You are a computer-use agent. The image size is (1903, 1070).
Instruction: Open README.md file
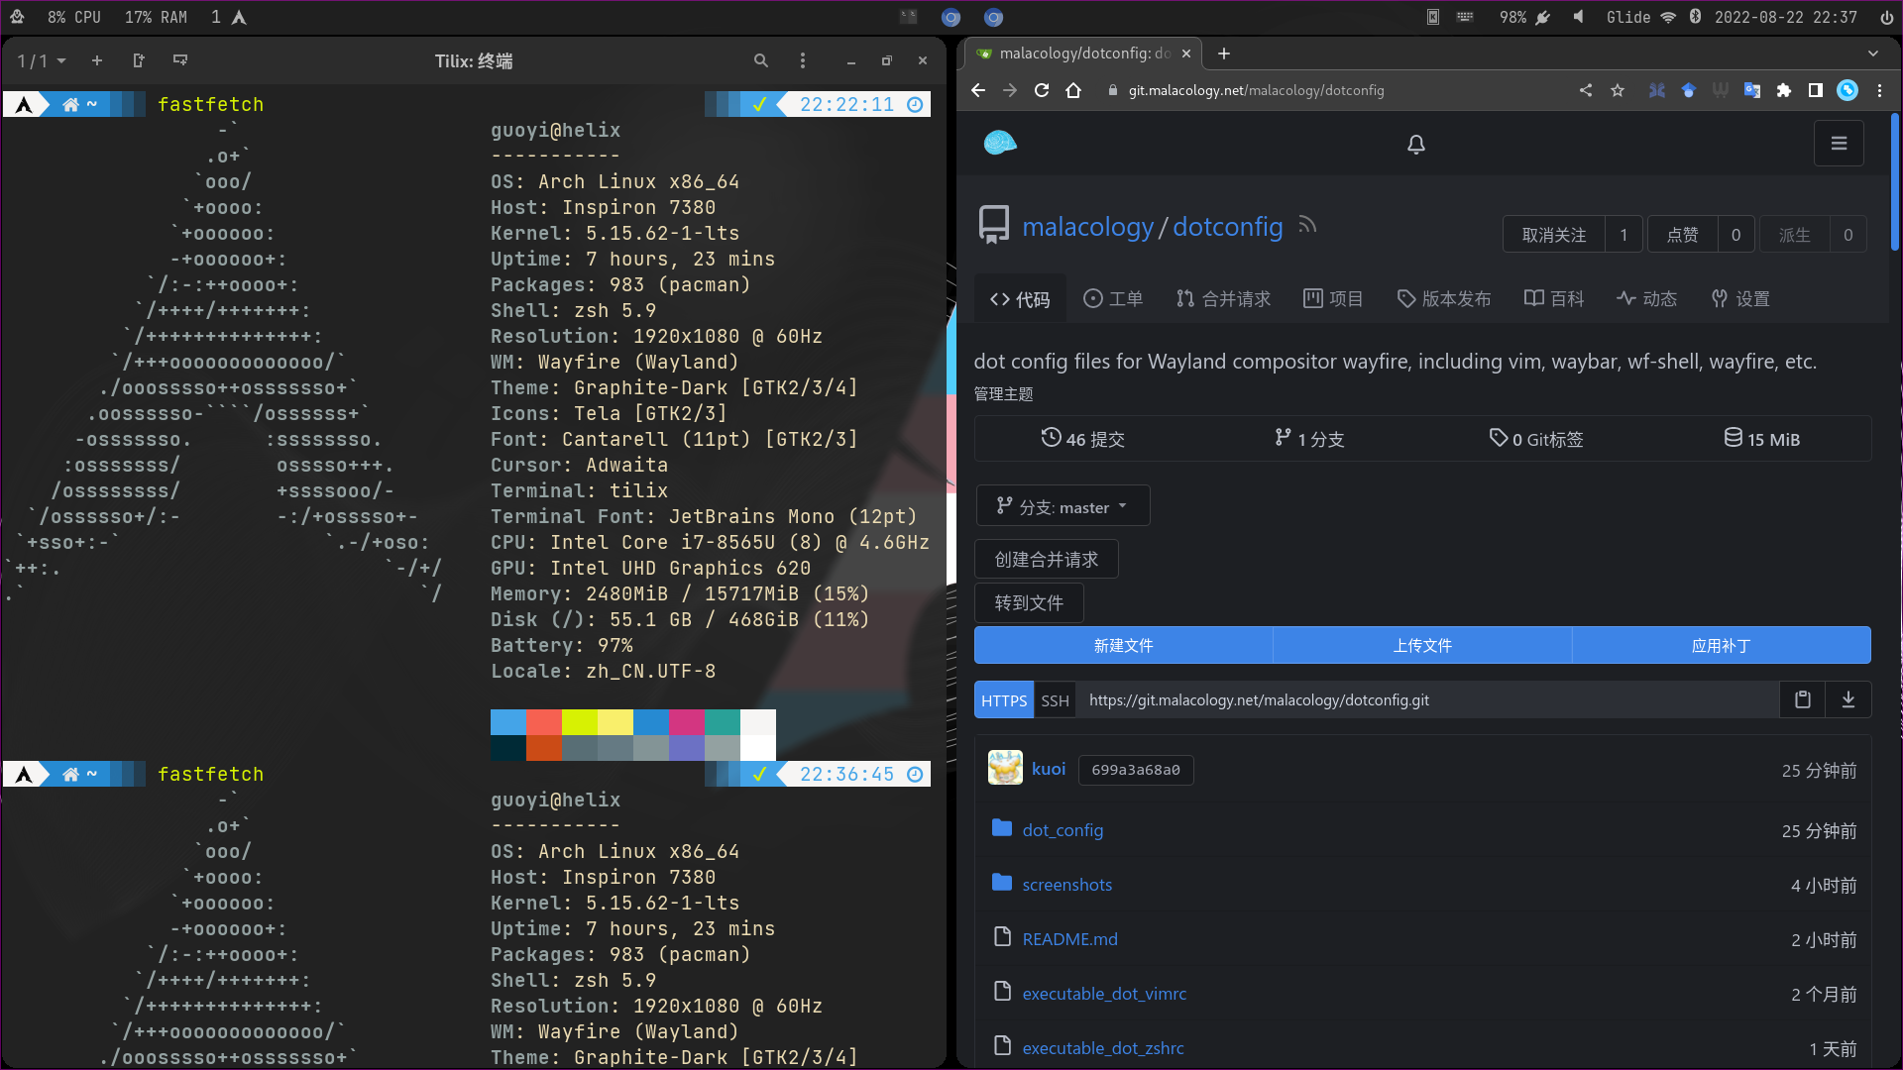[x=1070, y=939]
